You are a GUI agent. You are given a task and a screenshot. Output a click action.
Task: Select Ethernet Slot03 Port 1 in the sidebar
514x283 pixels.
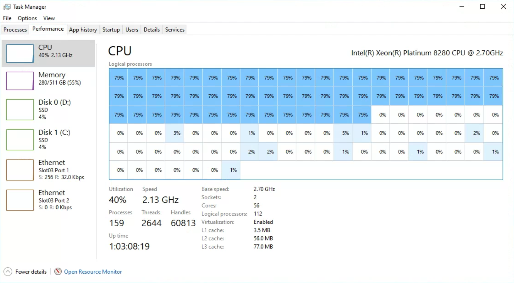(49, 170)
